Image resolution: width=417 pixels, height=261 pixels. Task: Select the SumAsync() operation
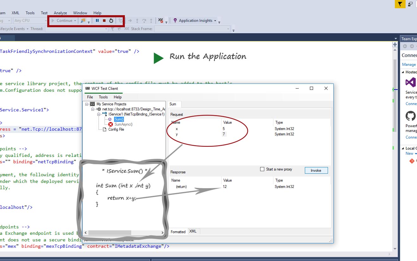coord(123,124)
